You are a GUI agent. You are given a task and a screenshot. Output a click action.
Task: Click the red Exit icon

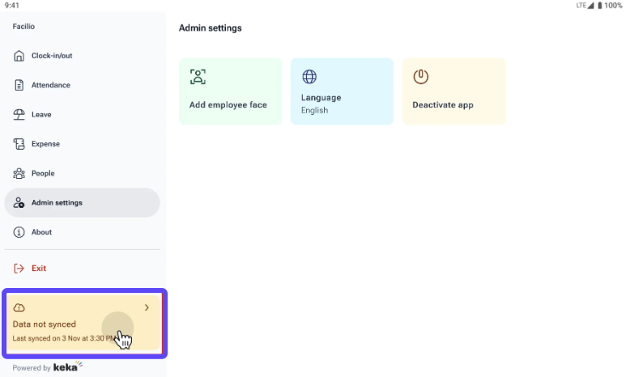click(19, 268)
